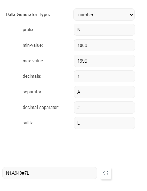Image resolution: width=147 pixels, height=191 pixels.
Task: Click the decimal-separator field with #
Action: click(104, 108)
